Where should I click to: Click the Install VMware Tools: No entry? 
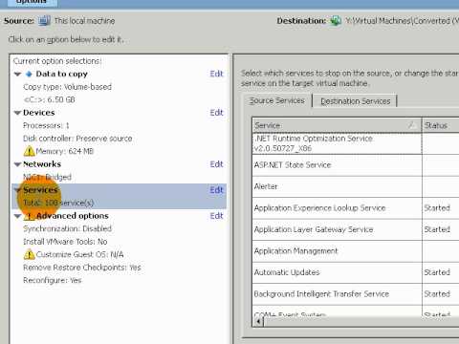pyautogui.click(x=65, y=242)
